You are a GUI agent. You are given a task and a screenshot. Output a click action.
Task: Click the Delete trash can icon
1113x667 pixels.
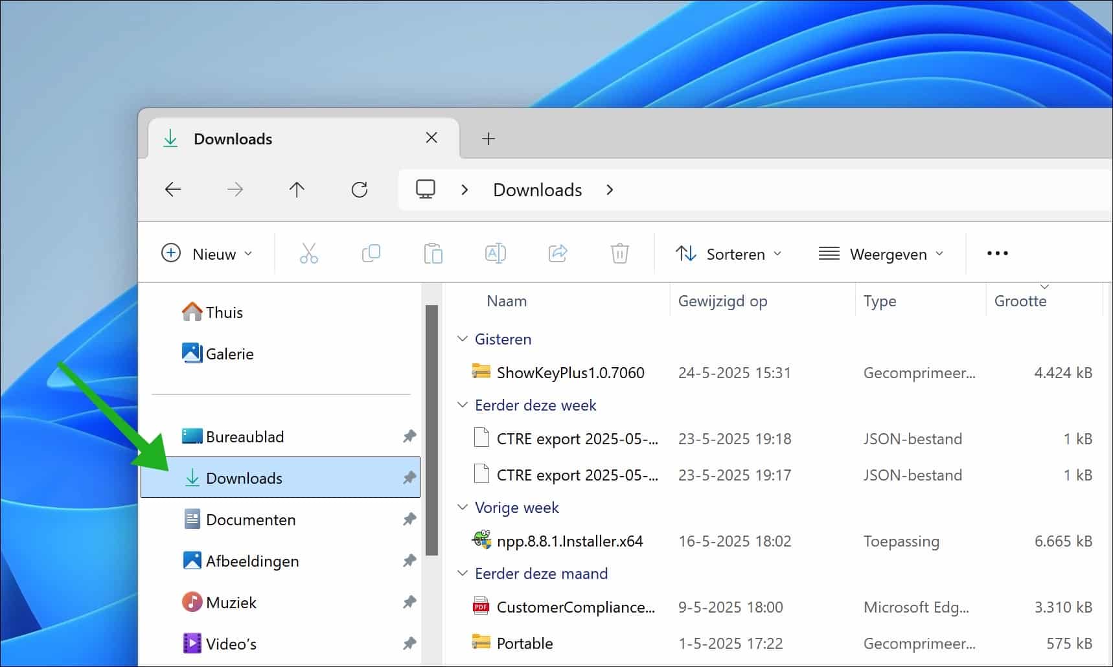619,253
